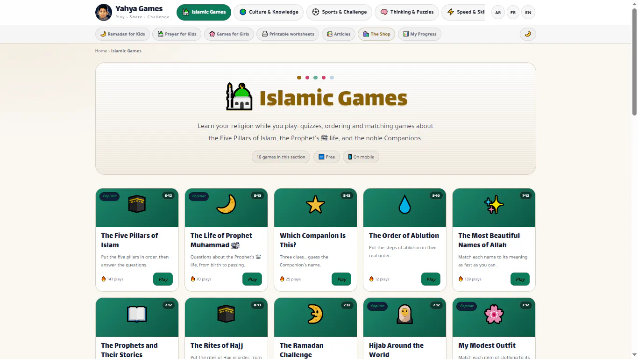The height and width of the screenshot is (359, 638).
Task: Click the Popular badge on Hijab Around the World card
Action: click(x=377, y=306)
